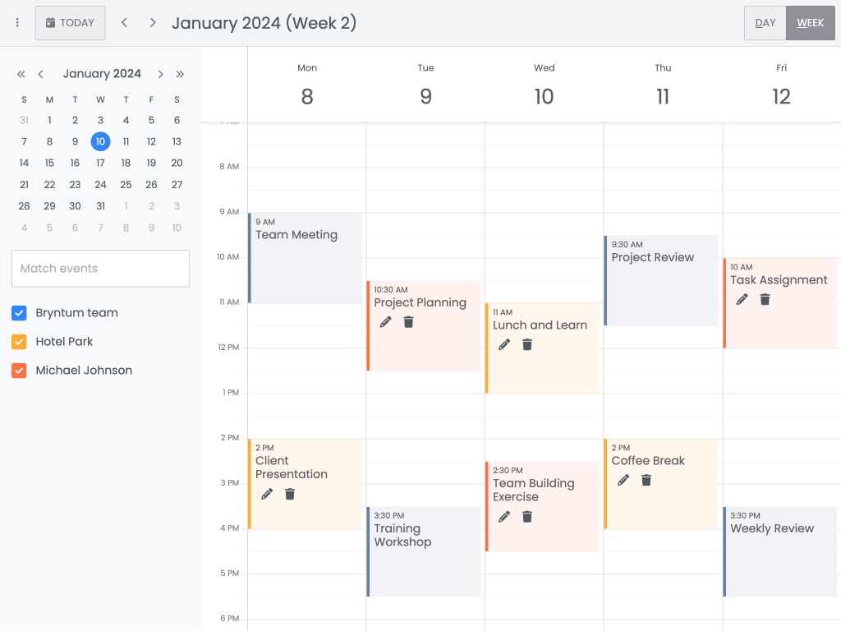Edit the Client Presentation event
Screen dimensions: 841x631
pos(267,494)
